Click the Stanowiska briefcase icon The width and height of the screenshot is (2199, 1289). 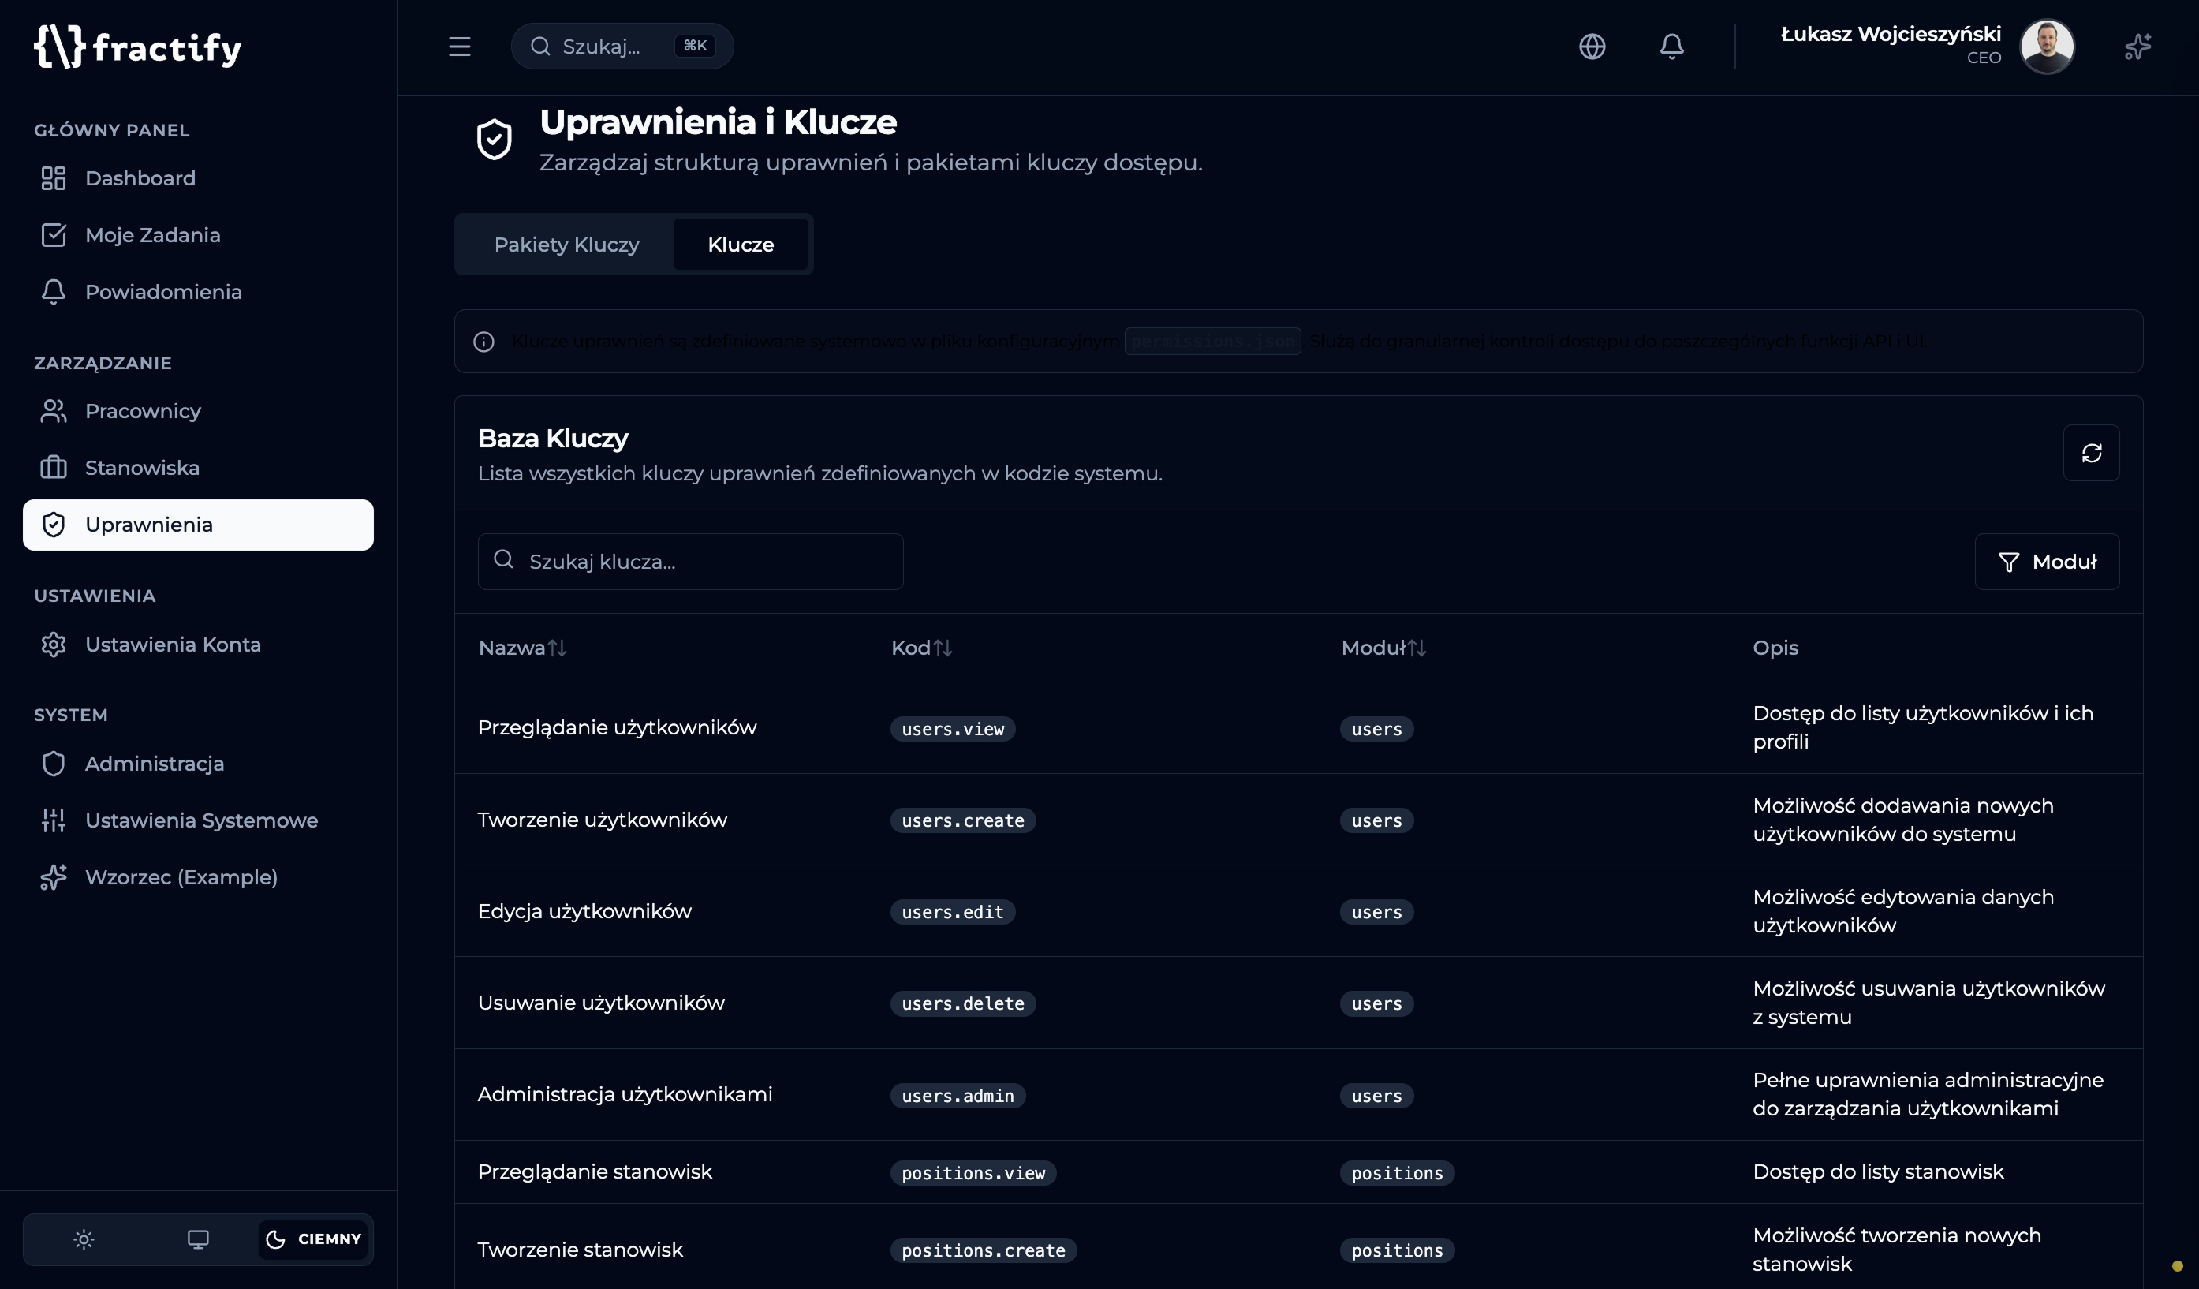[53, 468]
